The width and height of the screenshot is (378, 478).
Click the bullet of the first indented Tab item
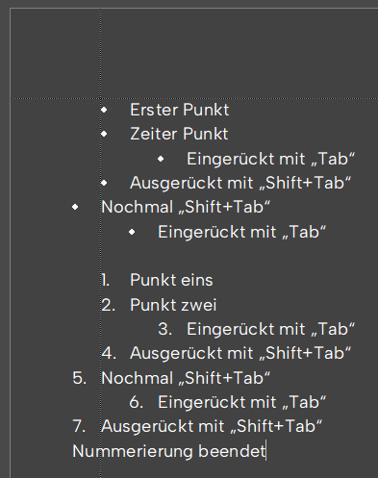(x=161, y=159)
